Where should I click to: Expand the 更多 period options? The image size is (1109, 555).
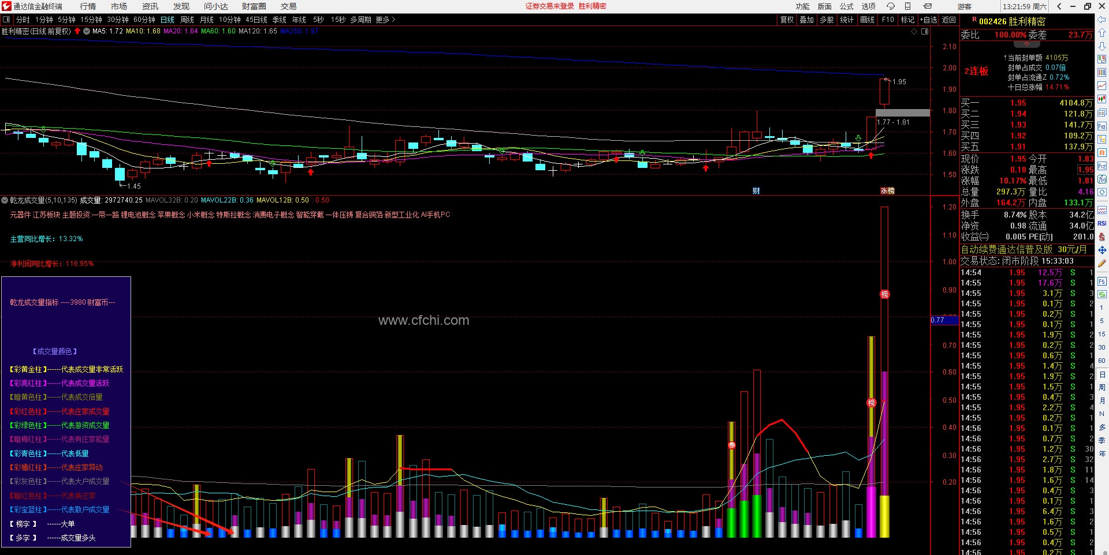pyautogui.click(x=385, y=20)
